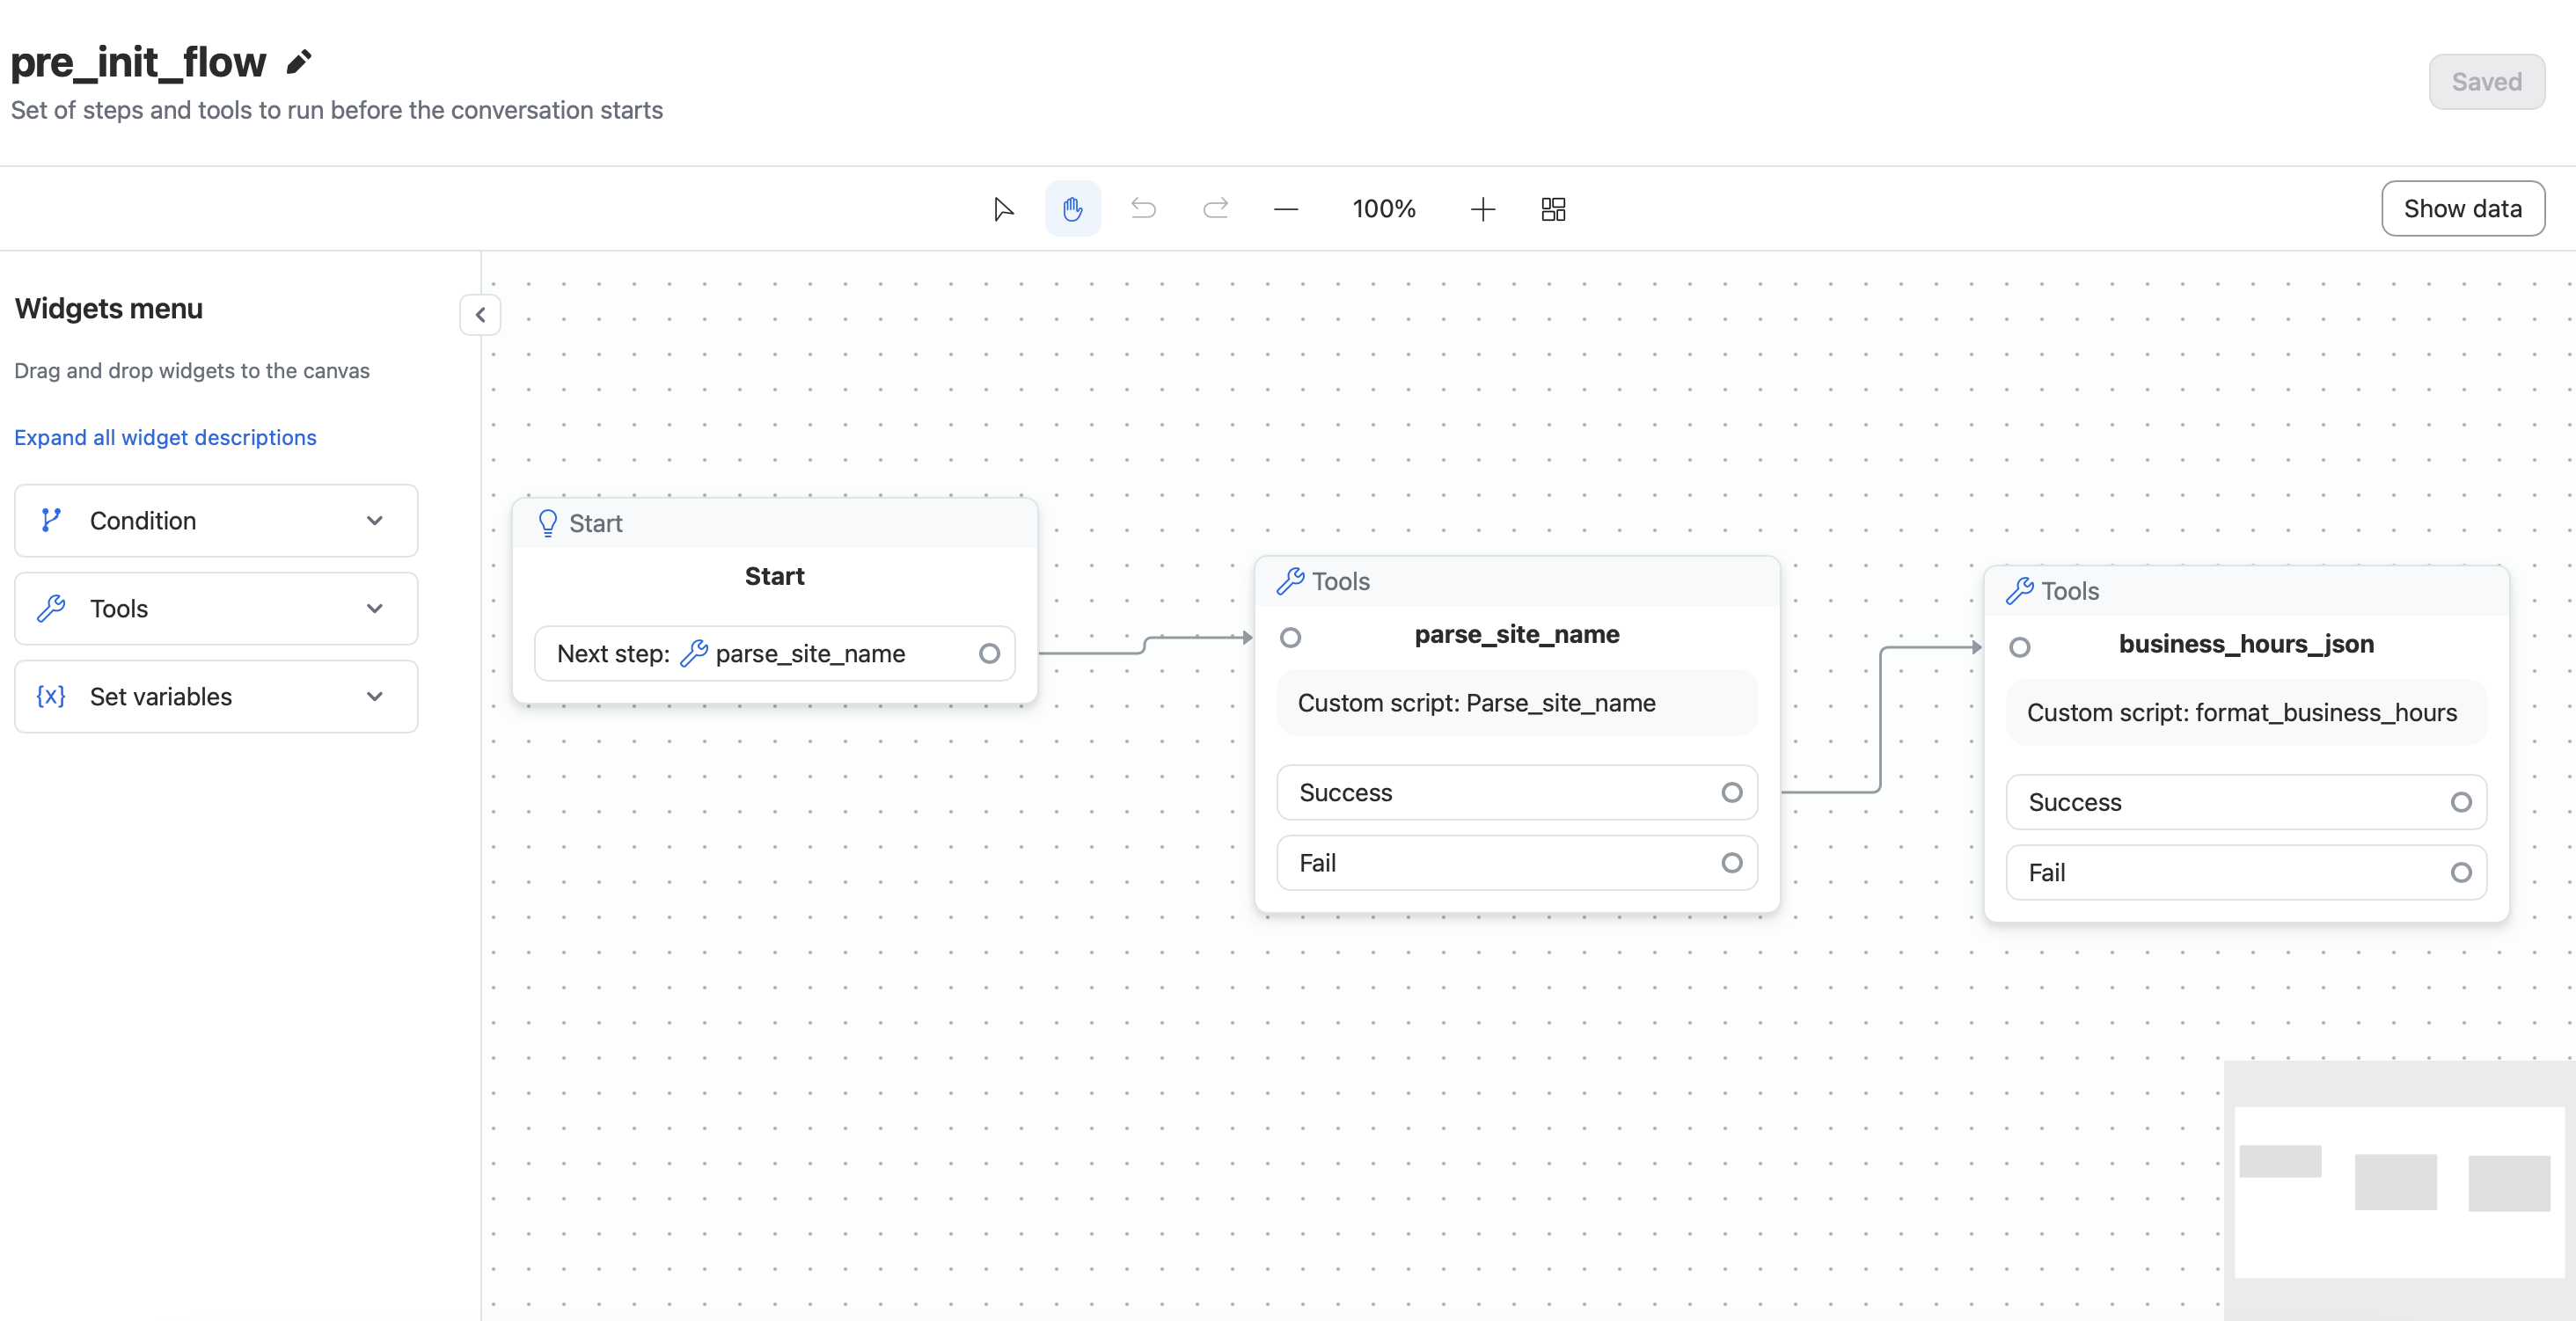Click the minimap middle node thumbnail
The height and width of the screenshot is (1321, 2576).
(x=2396, y=1182)
